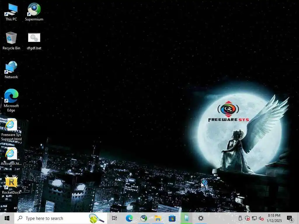
Task: Select the Network desktop icon
Action: pyautogui.click(x=11, y=70)
